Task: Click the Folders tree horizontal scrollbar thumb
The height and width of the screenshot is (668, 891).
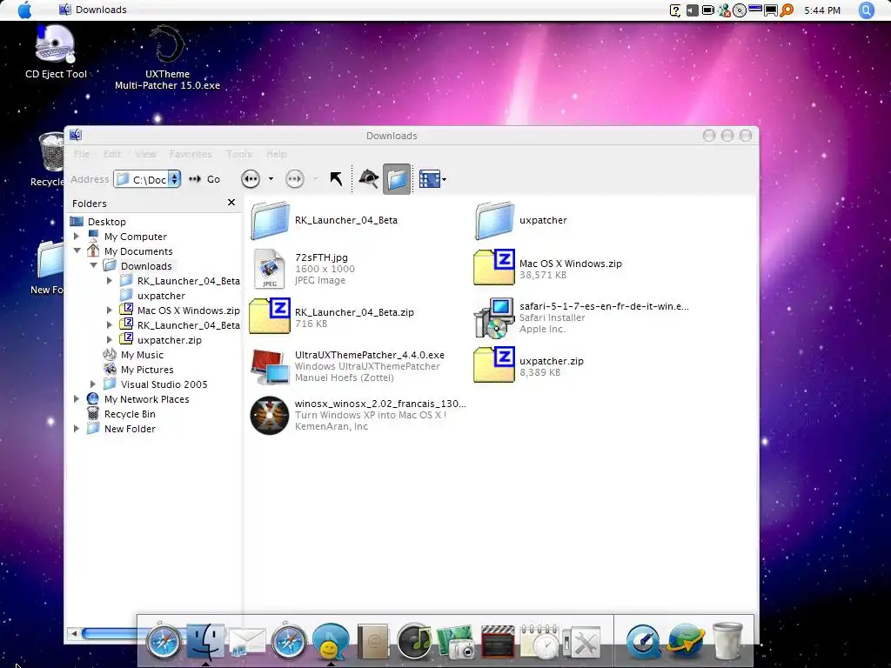Action: (x=109, y=633)
